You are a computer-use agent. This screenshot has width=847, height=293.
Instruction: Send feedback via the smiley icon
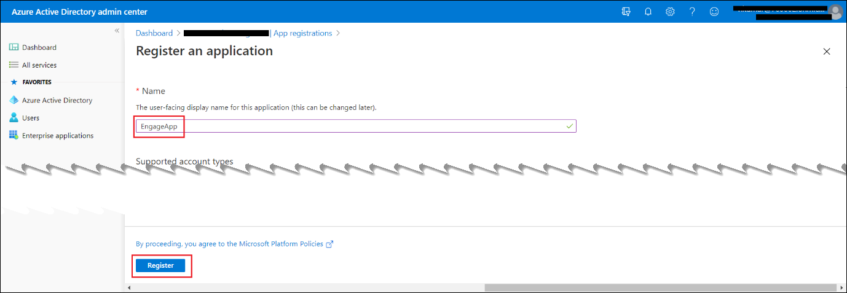(714, 12)
